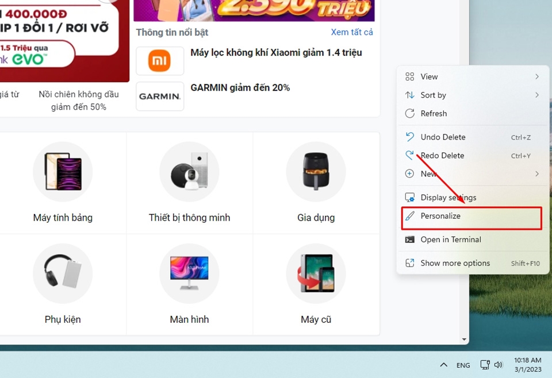
Task: Open the Màn hình monitor icon
Action: point(189,273)
